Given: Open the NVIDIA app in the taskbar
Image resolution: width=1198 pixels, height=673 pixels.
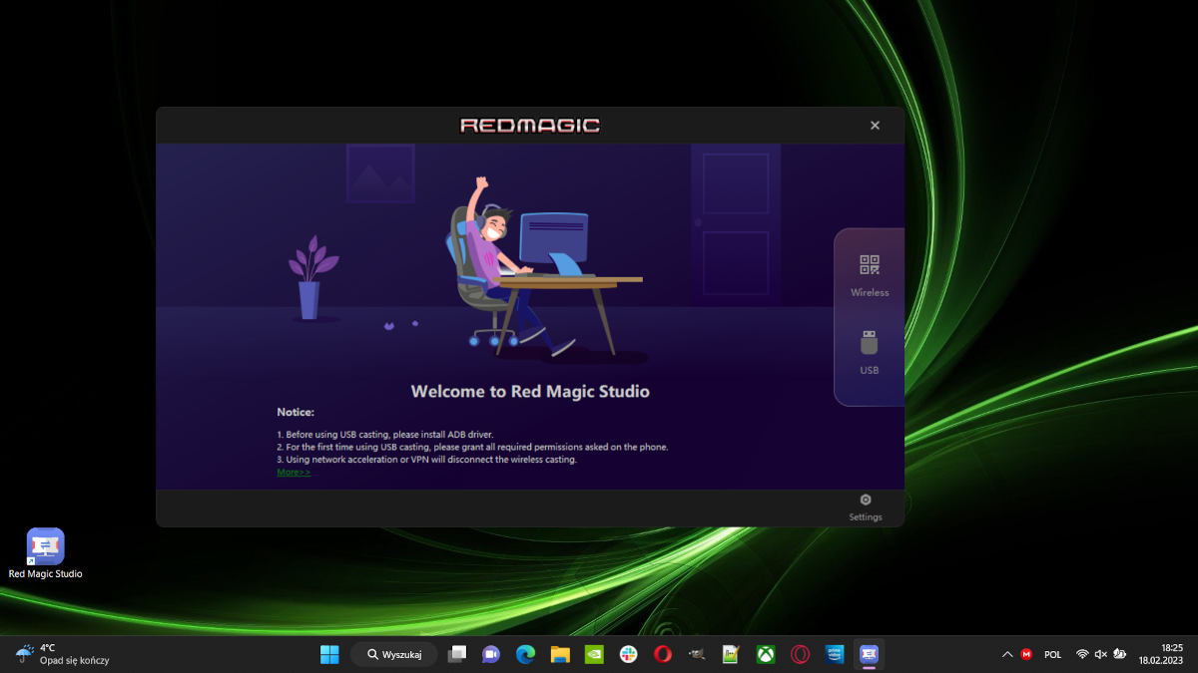Looking at the screenshot, I should tap(594, 654).
